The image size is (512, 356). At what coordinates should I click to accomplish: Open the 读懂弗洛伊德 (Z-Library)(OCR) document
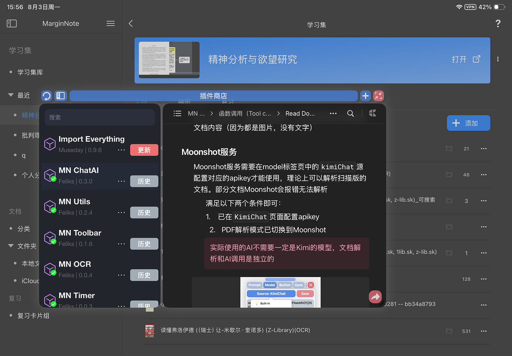(x=235, y=330)
